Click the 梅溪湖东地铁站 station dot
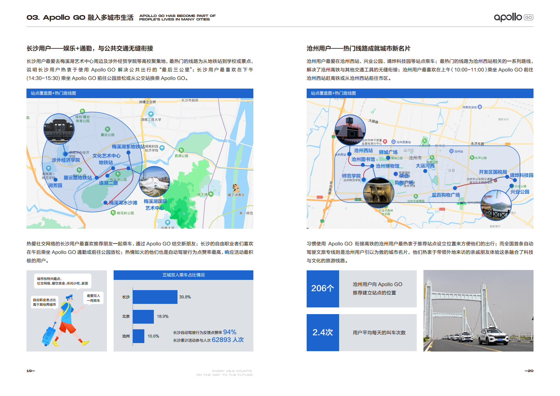Image resolution: width=560 pixels, height=396 pixels. click(128, 153)
